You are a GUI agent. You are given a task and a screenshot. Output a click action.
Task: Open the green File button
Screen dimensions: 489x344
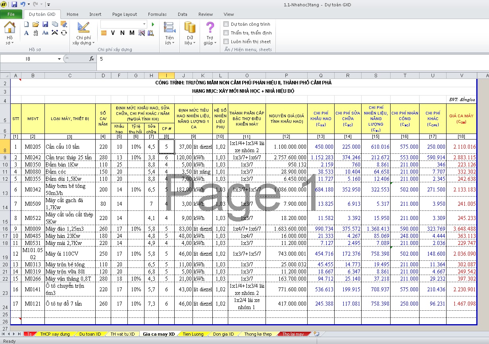(x=11, y=14)
